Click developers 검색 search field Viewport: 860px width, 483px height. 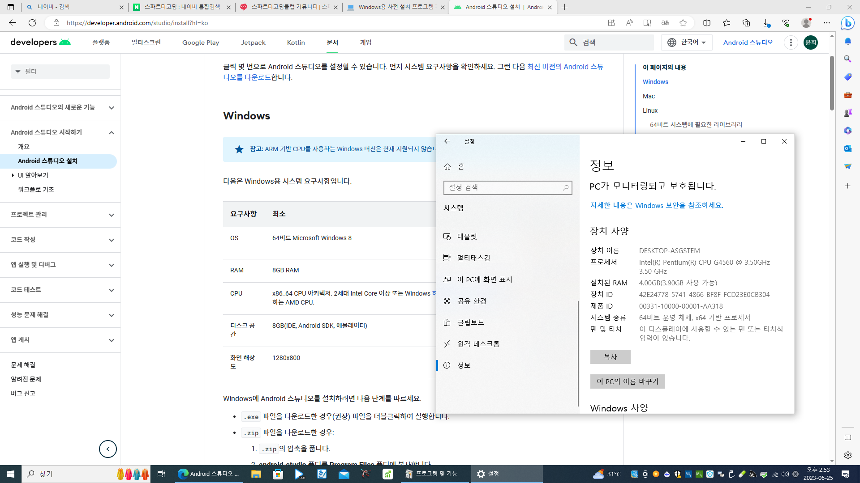click(609, 42)
